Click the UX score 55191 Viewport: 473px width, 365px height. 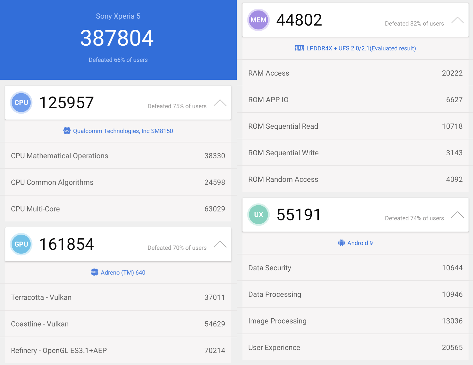pos(299,215)
